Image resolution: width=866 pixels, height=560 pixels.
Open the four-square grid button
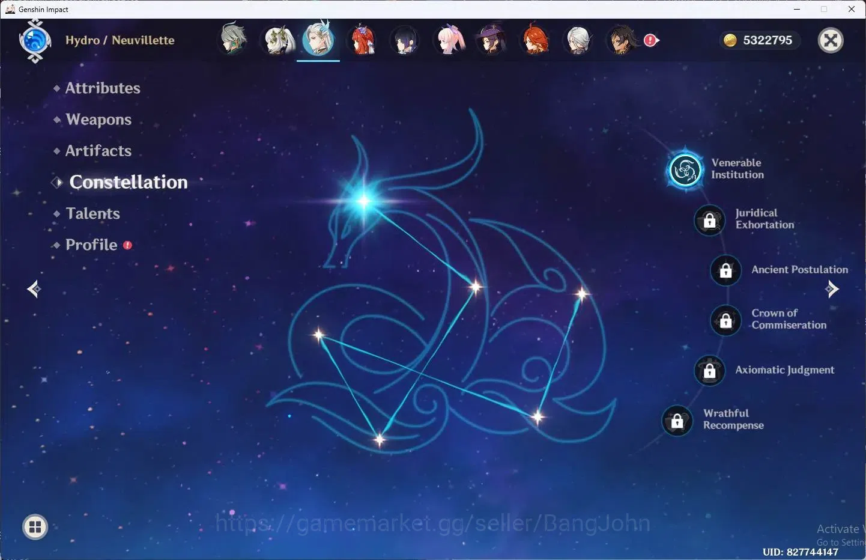pos(35,527)
